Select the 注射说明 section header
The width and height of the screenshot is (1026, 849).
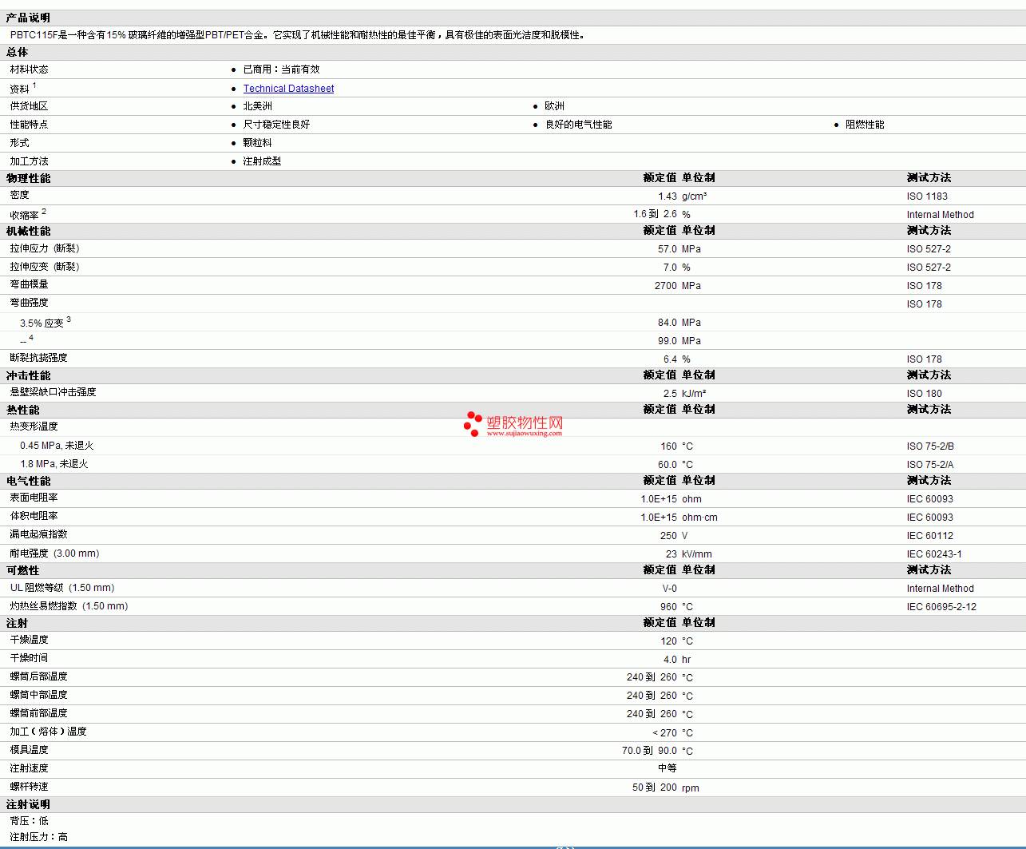tap(28, 804)
